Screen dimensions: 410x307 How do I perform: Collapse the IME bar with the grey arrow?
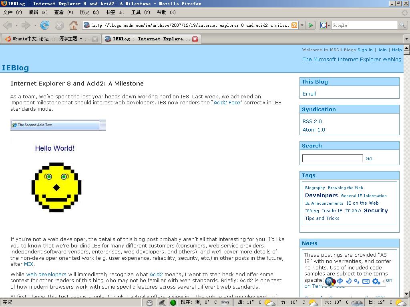384,281
